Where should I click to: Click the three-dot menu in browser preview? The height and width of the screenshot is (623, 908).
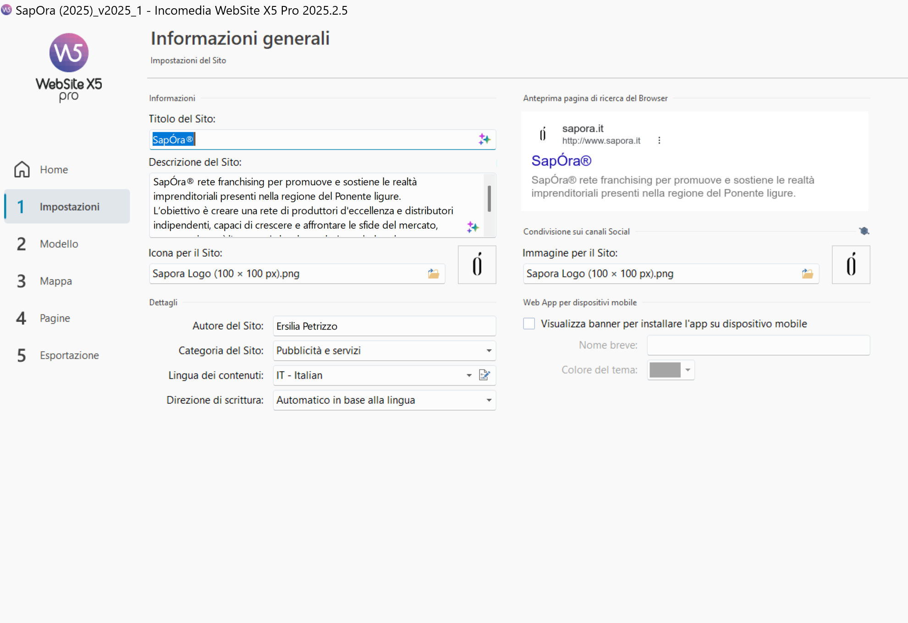point(659,140)
